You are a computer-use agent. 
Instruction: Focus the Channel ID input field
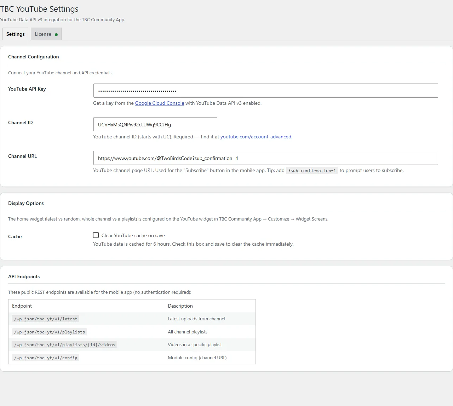point(155,124)
